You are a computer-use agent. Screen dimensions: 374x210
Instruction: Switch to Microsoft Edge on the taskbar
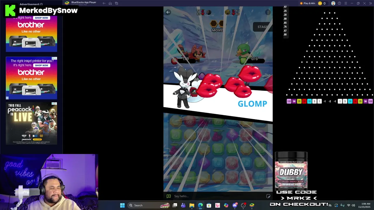click(200, 205)
